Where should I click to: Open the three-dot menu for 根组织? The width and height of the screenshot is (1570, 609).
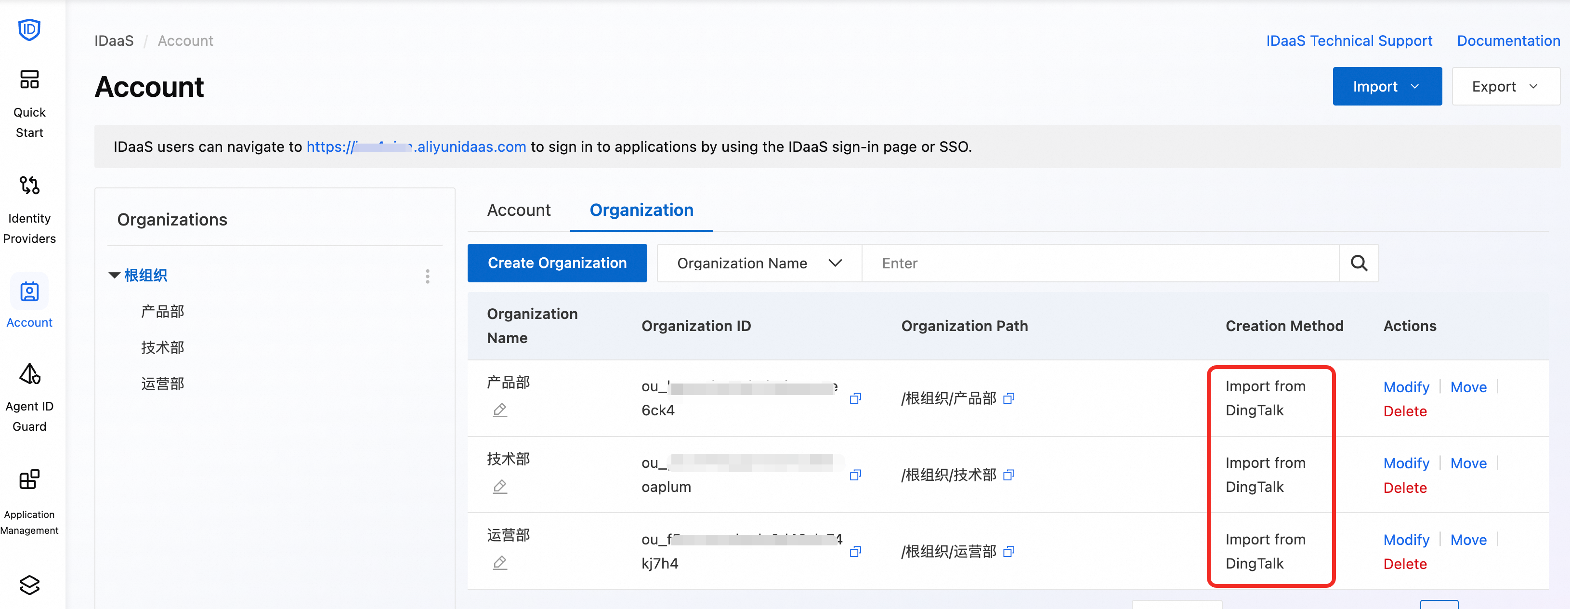[x=427, y=276]
